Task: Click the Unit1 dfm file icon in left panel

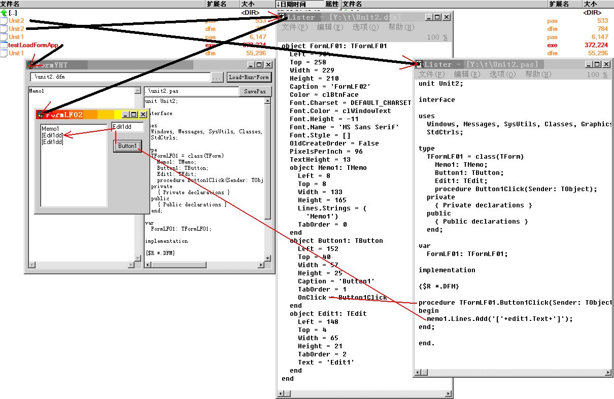Action: (x=4, y=53)
